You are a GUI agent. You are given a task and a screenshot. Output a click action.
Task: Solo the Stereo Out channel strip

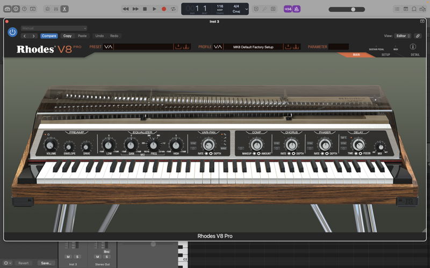[x=106, y=257]
